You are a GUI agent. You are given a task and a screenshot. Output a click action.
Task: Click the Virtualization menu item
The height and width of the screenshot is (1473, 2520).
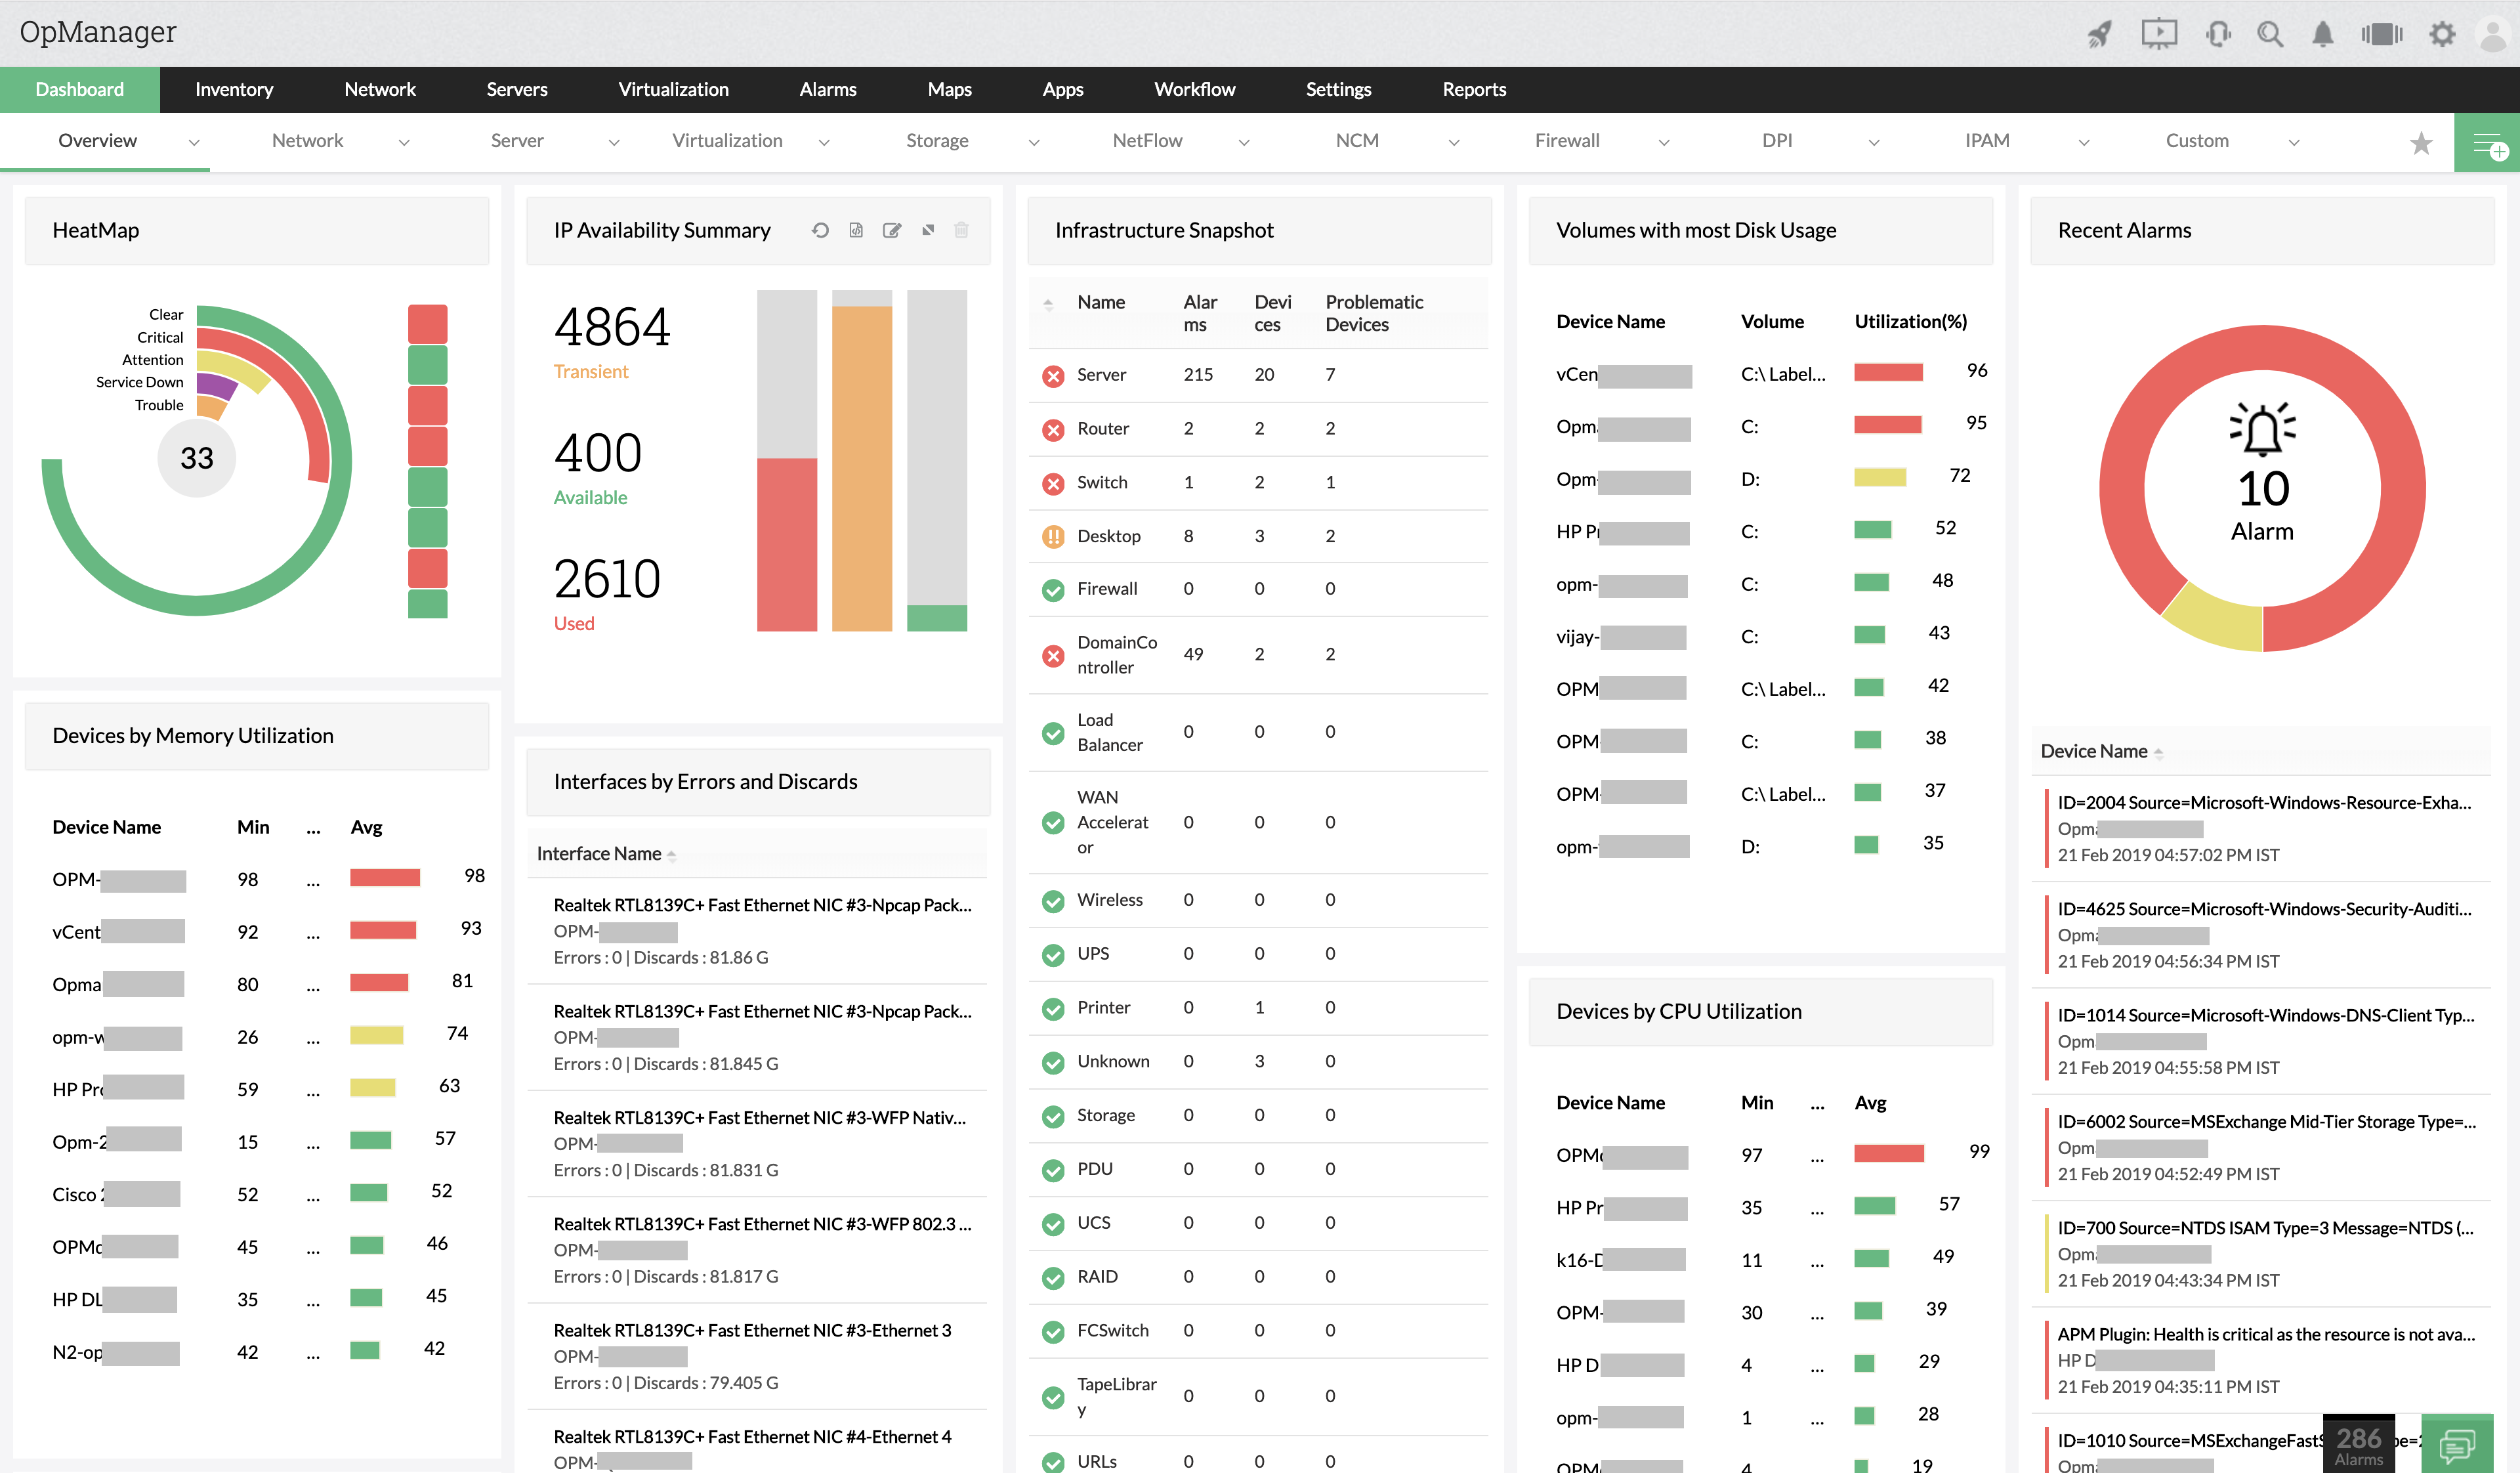671,89
